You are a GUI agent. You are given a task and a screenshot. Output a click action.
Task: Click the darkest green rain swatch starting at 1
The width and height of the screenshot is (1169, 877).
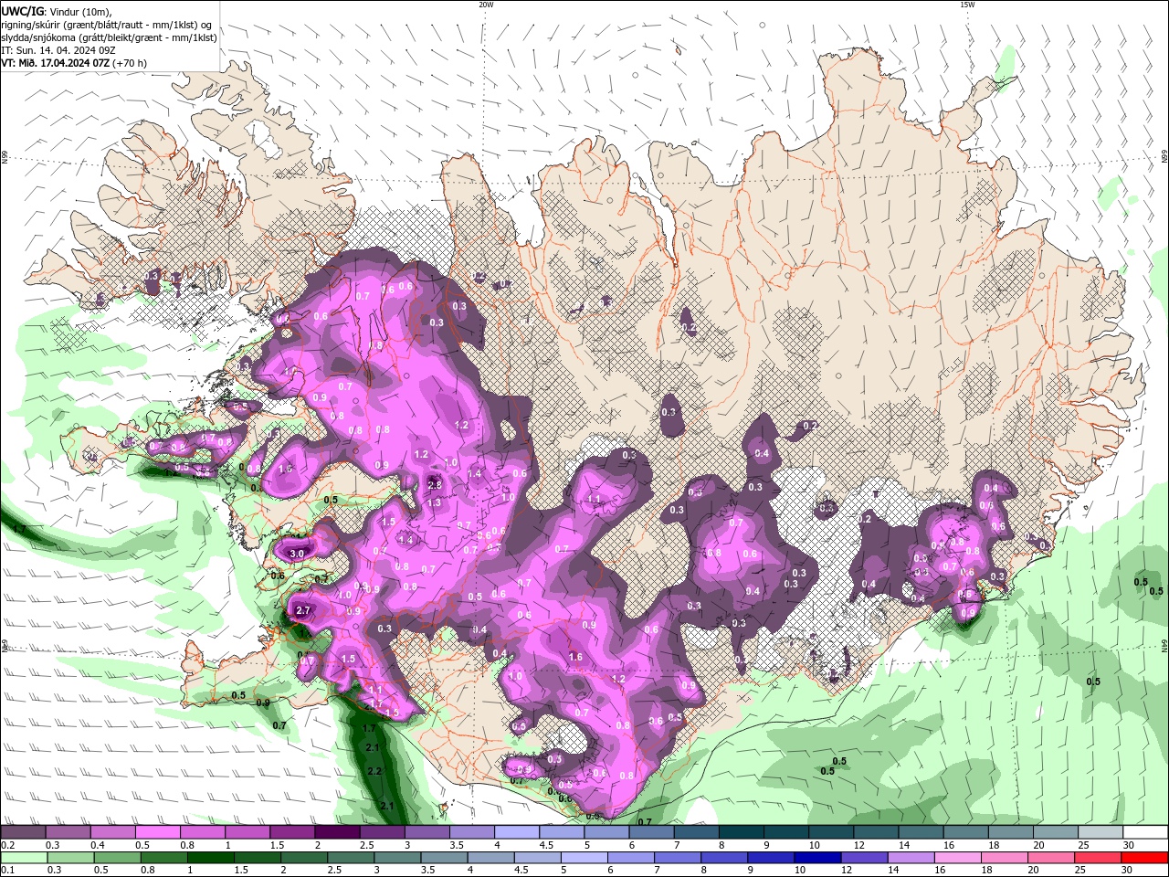click(210, 858)
